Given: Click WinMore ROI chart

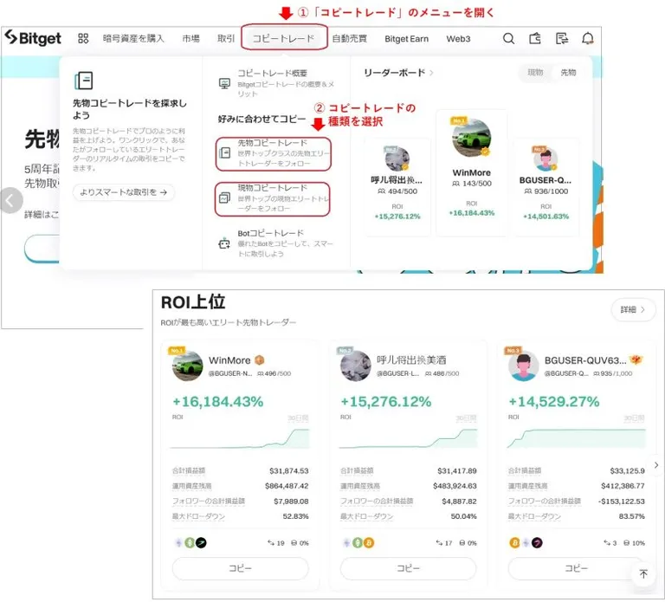Looking at the screenshot, I should [x=240, y=438].
